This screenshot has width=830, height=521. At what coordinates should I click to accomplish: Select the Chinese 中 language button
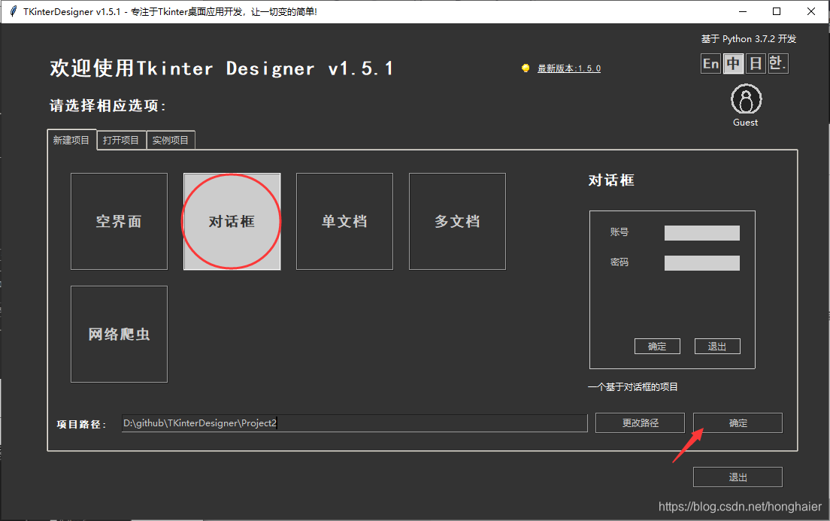[733, 64]
